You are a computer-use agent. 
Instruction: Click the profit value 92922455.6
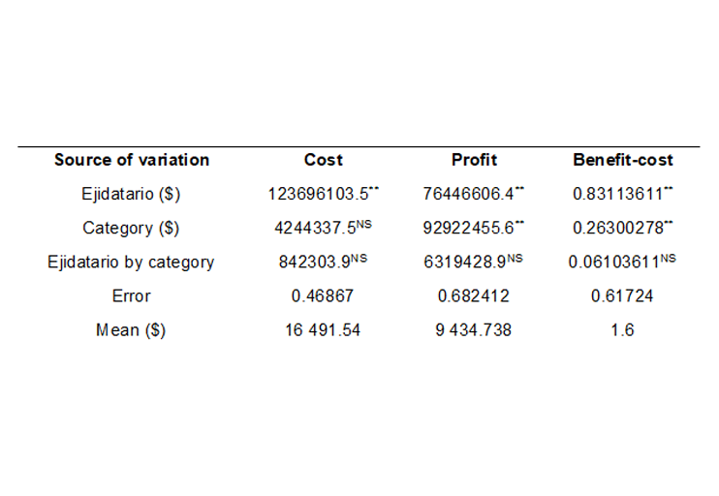tap(471, 228)
